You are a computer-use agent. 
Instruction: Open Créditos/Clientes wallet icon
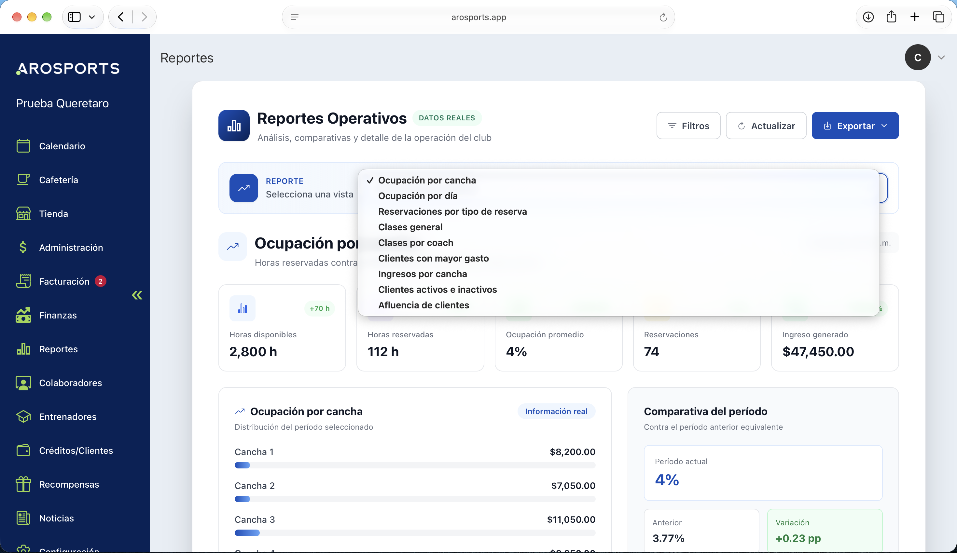click(x=23, y=450)
